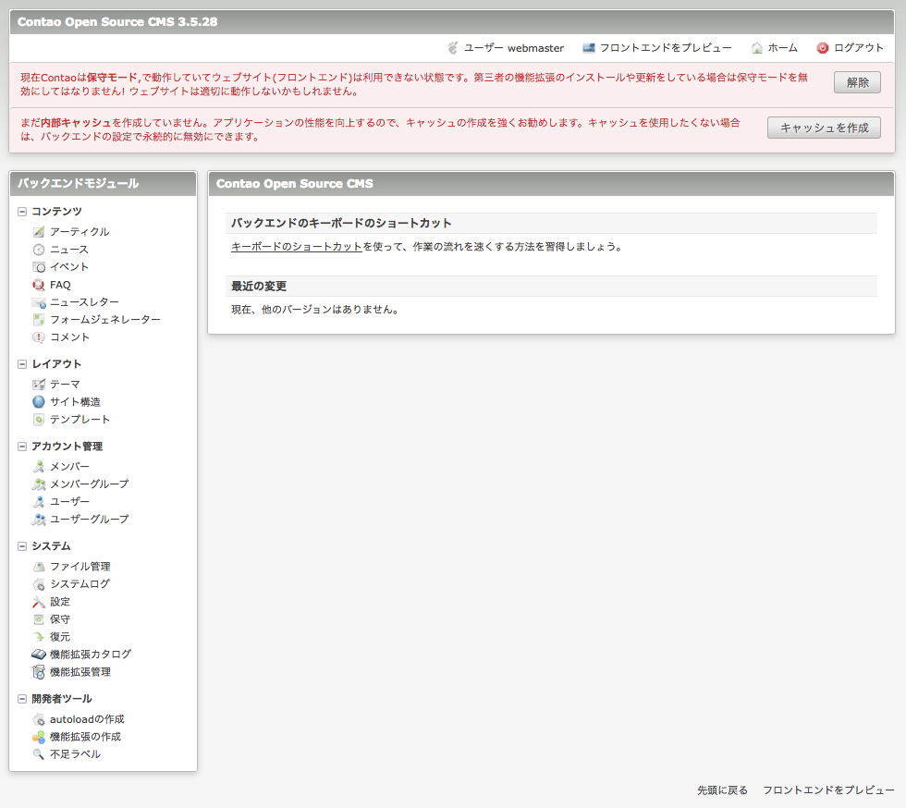This screenshot has height=808, width=906.
Task: Click the red ログアウト power icon
Action: (x=822, y=48)
